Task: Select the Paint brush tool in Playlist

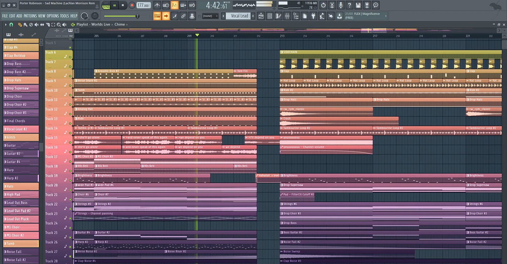Action: (25, 25)
